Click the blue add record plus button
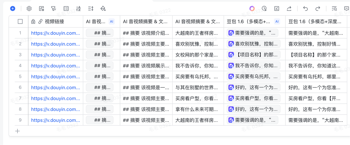The height and width of the screenshot is (145, 350). pyautogui.click(x=13, y=8)
